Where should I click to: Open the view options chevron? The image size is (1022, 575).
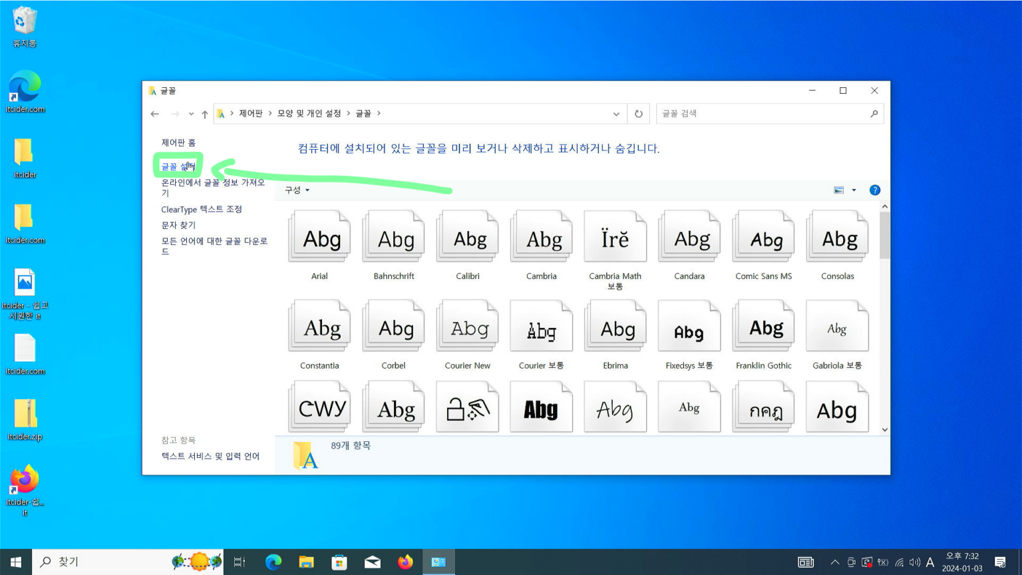coord(854,190)
